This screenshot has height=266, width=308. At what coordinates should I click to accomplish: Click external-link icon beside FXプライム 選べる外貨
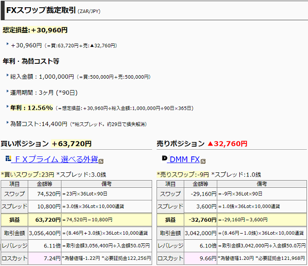point(101,161)
